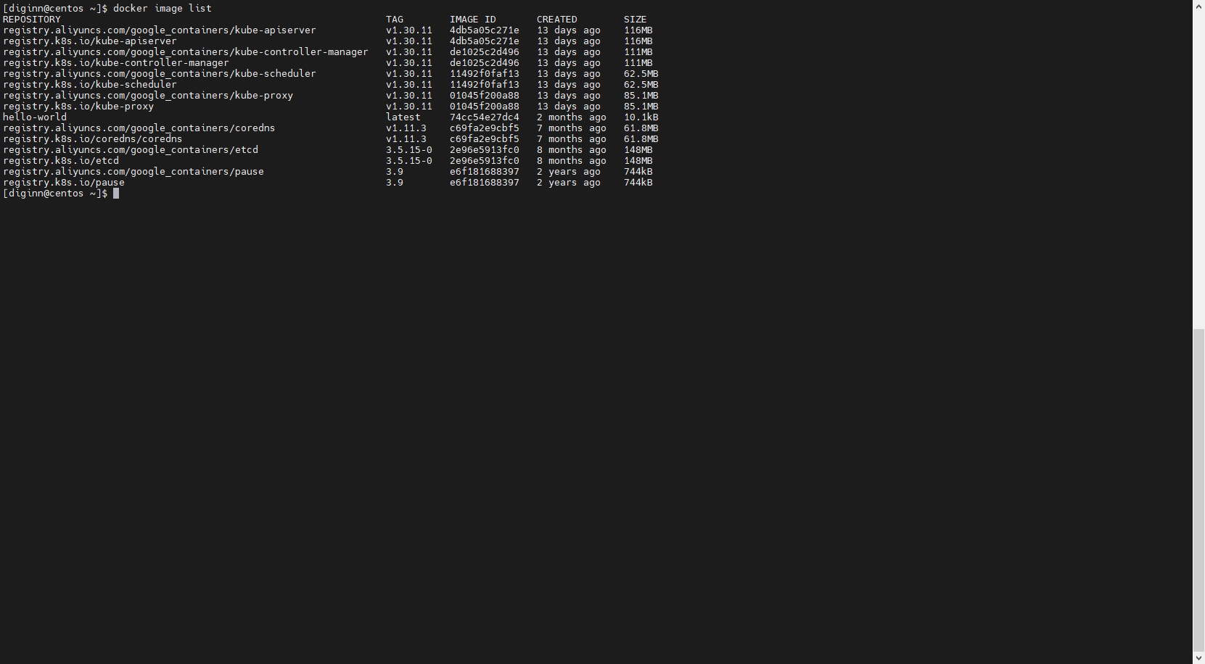Click the REPOSITORY column header
1205x664 pixels.
[32, 20]
